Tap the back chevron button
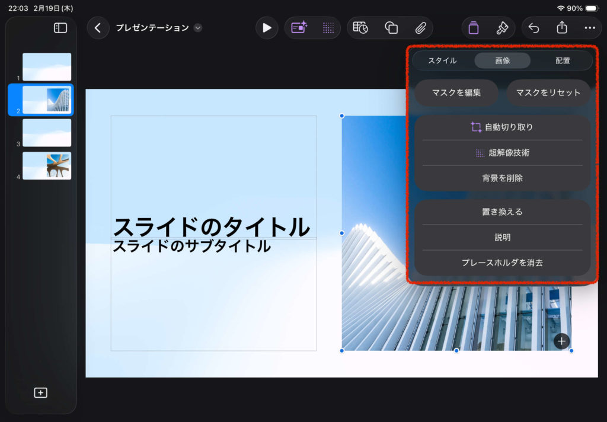This screenshot has height=422, width=607. tap(98, 28)
